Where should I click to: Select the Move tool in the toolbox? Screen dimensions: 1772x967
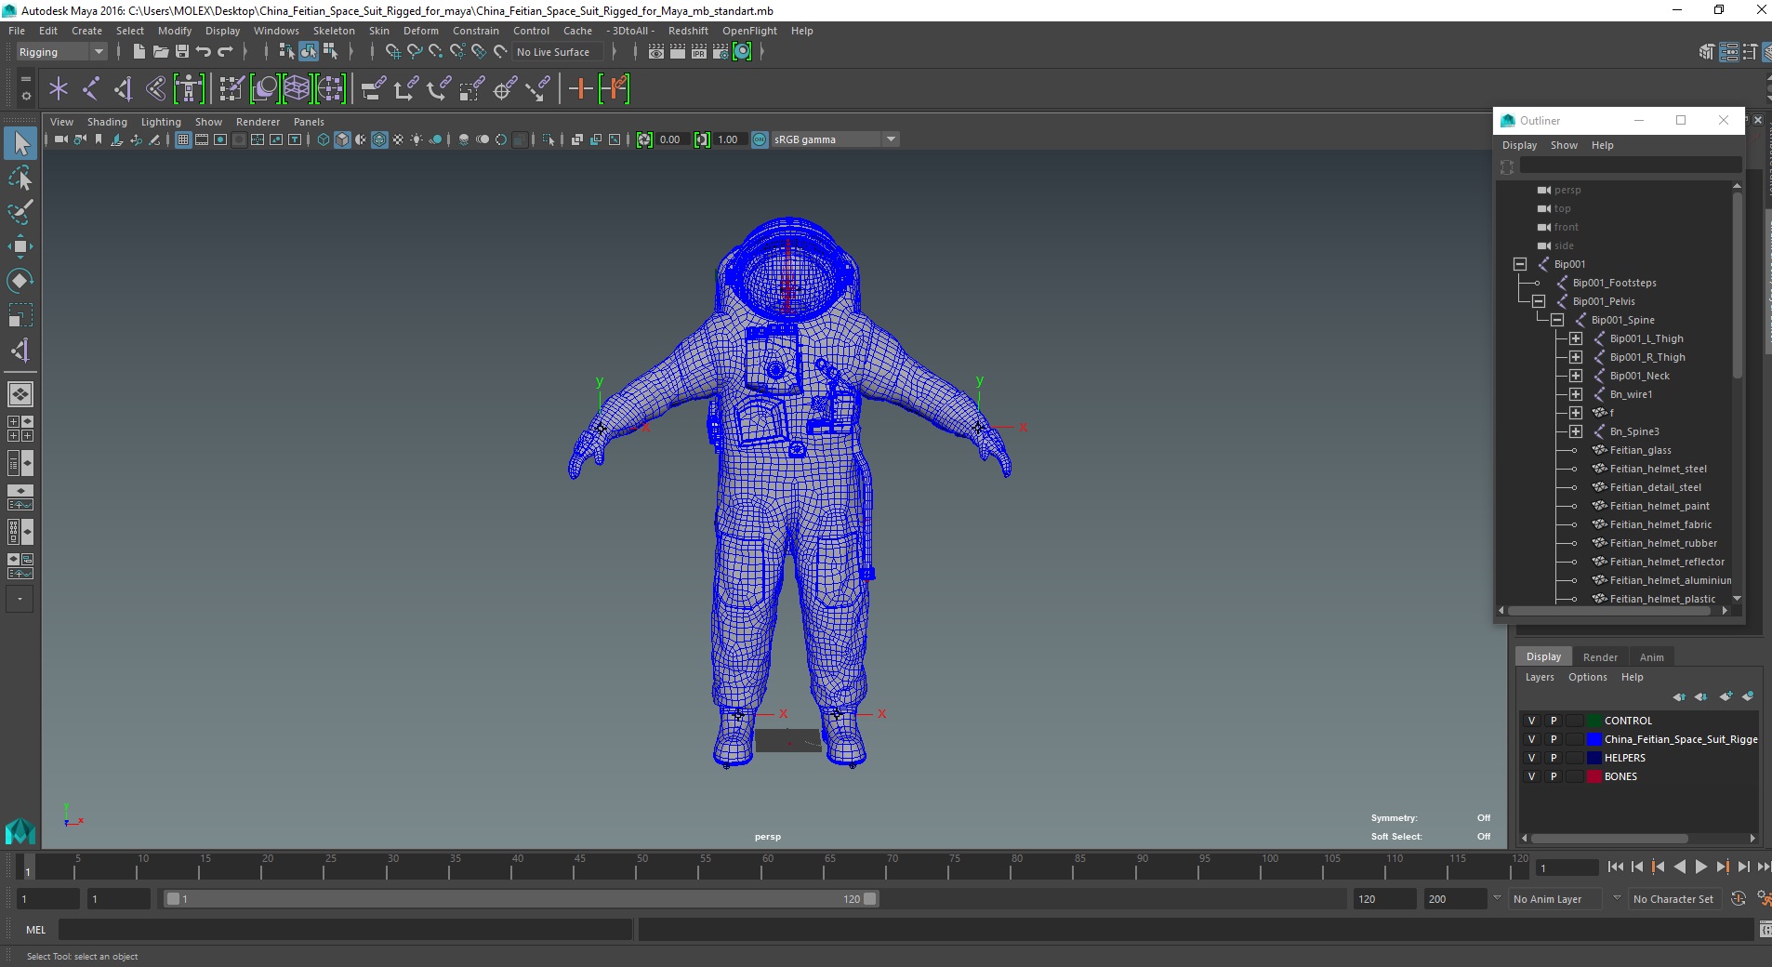coord(20,246)
